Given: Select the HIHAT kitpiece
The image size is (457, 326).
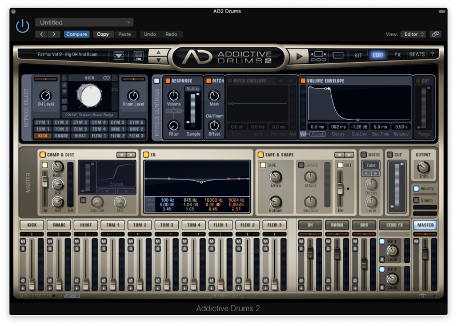Looking at the screenshot, I should [80, 136].
